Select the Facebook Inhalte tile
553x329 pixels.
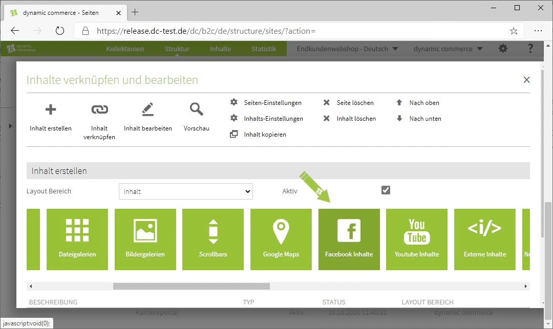pyautogui.click(x=349, y=239)
